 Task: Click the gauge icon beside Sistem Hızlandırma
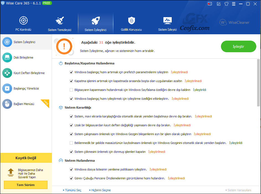pyautogui.click(x=61, y=161)
